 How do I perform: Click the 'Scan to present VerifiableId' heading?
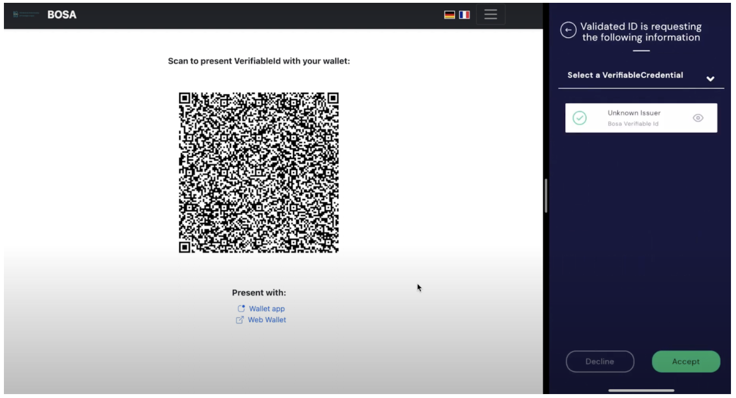pyautogui.click(x=259, y=61)
